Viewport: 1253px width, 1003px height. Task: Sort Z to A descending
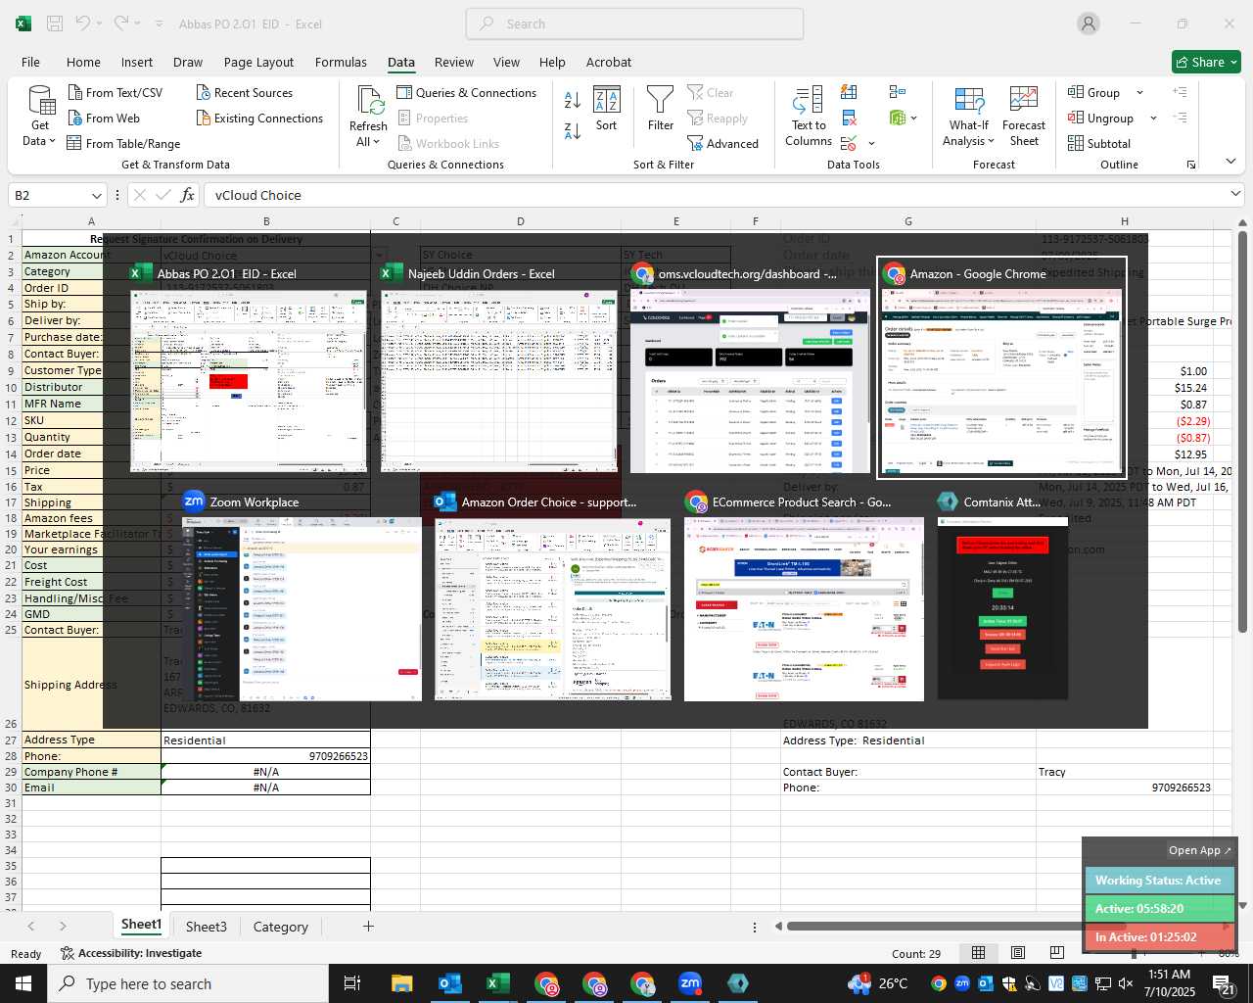pos(573,129)
